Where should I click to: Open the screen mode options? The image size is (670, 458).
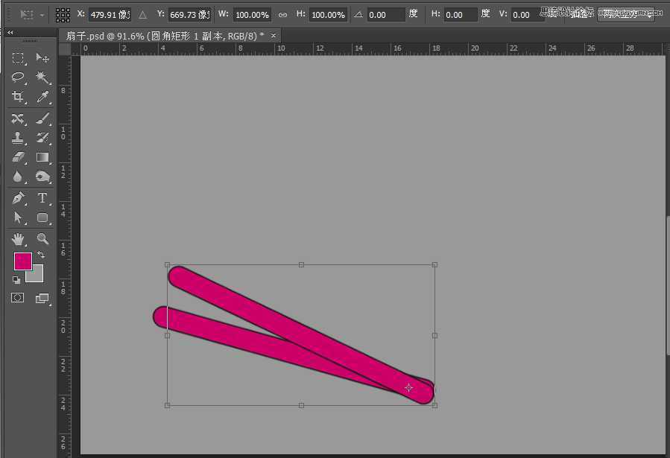pos(42,299)
